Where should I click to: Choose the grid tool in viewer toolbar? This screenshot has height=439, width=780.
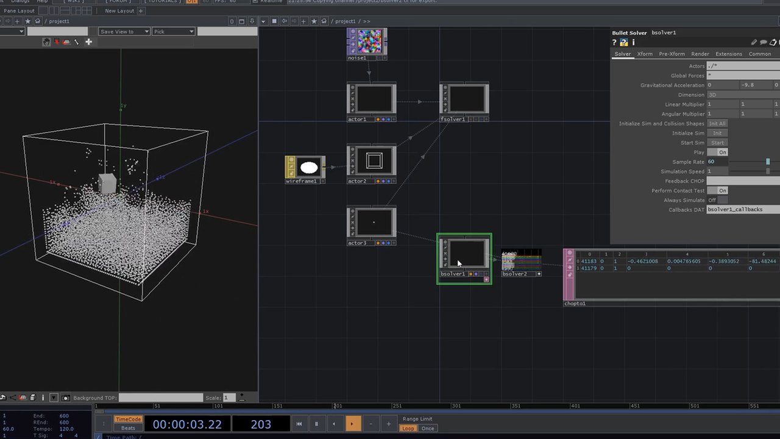coord(67,42)
